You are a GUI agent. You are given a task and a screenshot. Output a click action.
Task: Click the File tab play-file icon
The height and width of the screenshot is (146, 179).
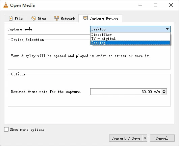[11, 18]
